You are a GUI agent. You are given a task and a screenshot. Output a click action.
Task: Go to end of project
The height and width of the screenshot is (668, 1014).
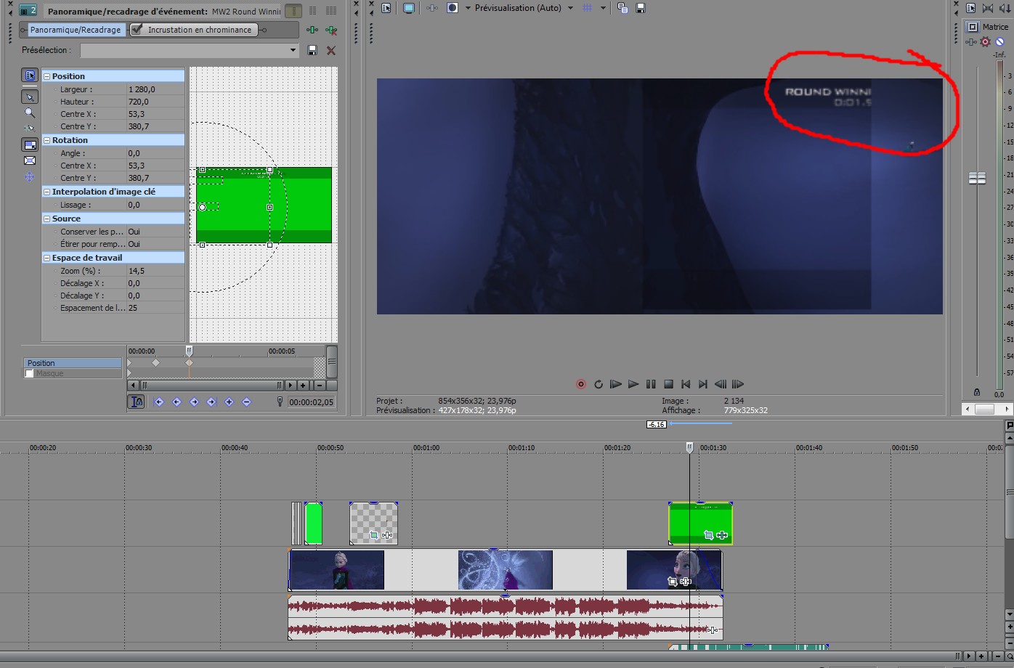coord(703,384)
